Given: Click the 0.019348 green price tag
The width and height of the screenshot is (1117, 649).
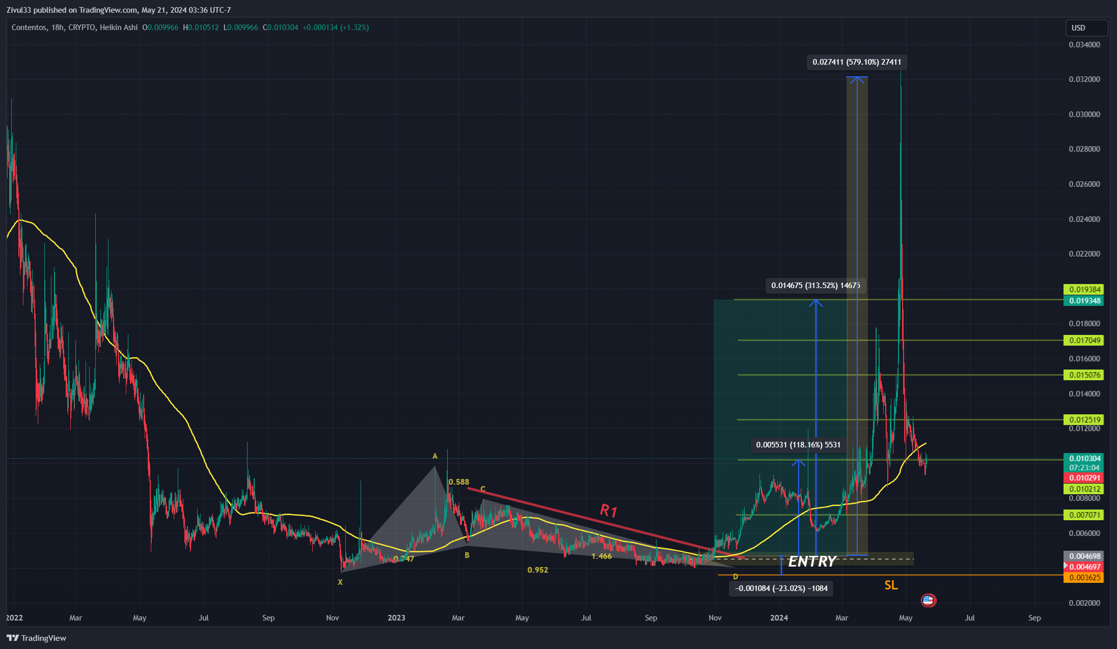Looking at the screenshot, I should click(x=1084, y=301).
